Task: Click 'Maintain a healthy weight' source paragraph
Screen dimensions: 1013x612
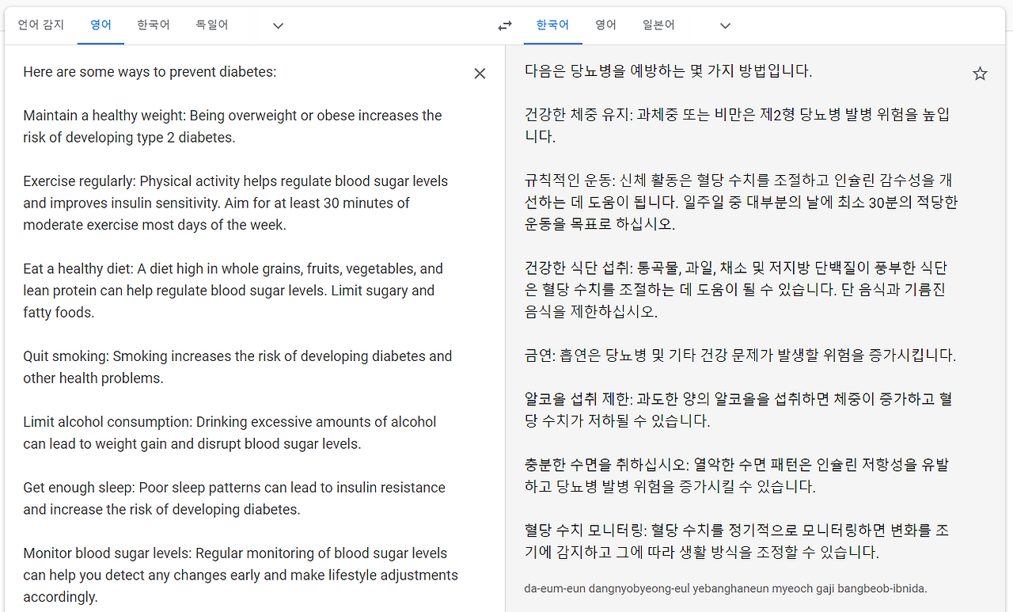Action: [233, 127]
